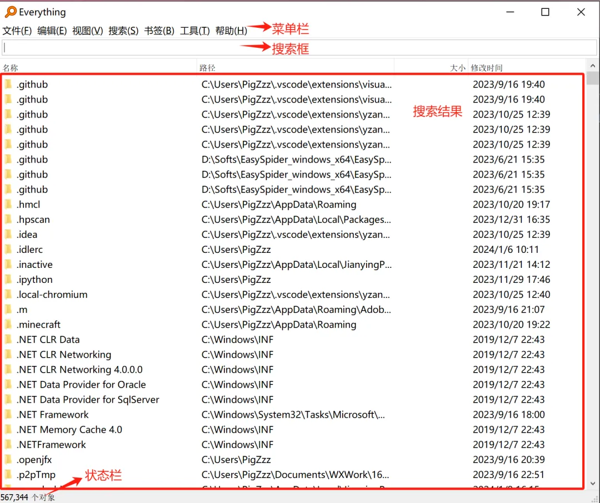The height and width of the screenshot is (503, 600).
Task: Click the .minecraft folder icon
Action: click(8, 324)
